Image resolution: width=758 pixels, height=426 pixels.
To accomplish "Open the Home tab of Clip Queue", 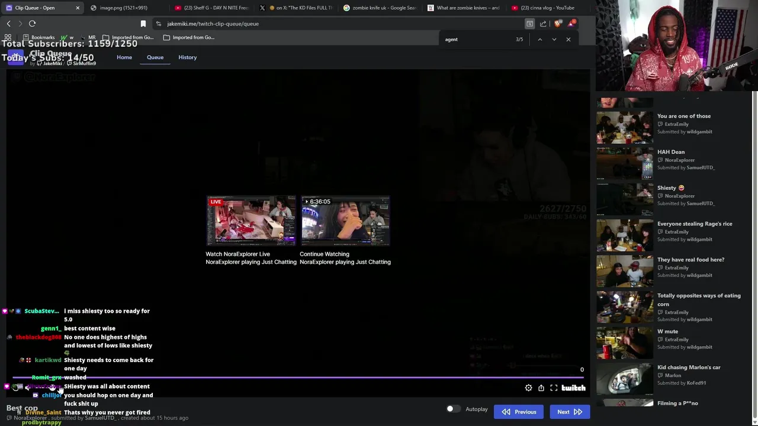I will [x=124, y=57].
